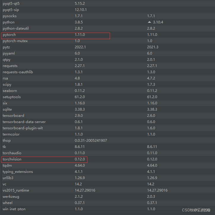Select the pyqt5-qt5 package row
This screenshot has height=215, width=215.
108,4
